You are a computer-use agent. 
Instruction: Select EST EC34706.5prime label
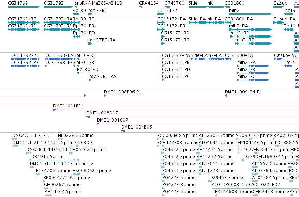point(54,171)
